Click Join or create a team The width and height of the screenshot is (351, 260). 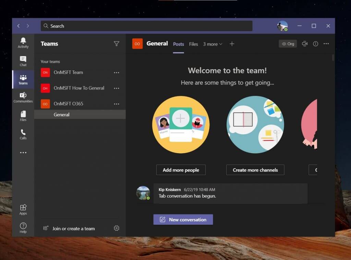pyautogui.click(x=69, y=228)
